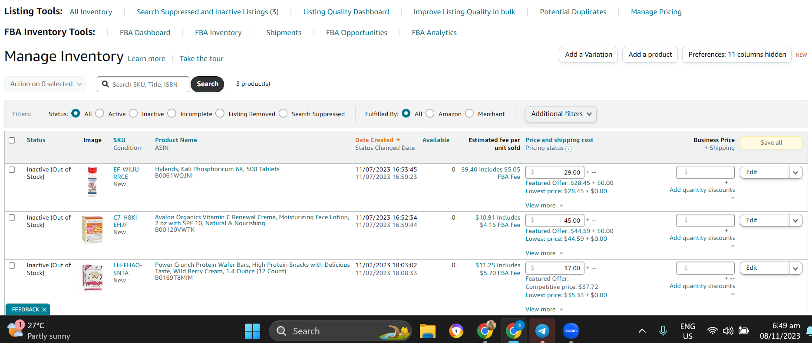Choose the Listing Removed status filter
The width and height of the screenshot is (812, 343).
[x=220, y=113]
